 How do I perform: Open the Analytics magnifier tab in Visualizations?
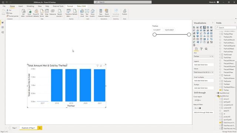pyautogui.click(x=206, y=49)
